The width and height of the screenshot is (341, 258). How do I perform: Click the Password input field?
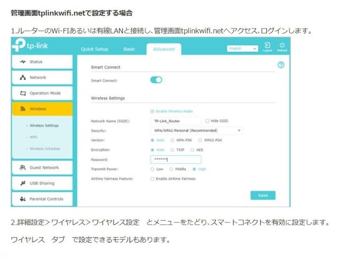(176, 160)
